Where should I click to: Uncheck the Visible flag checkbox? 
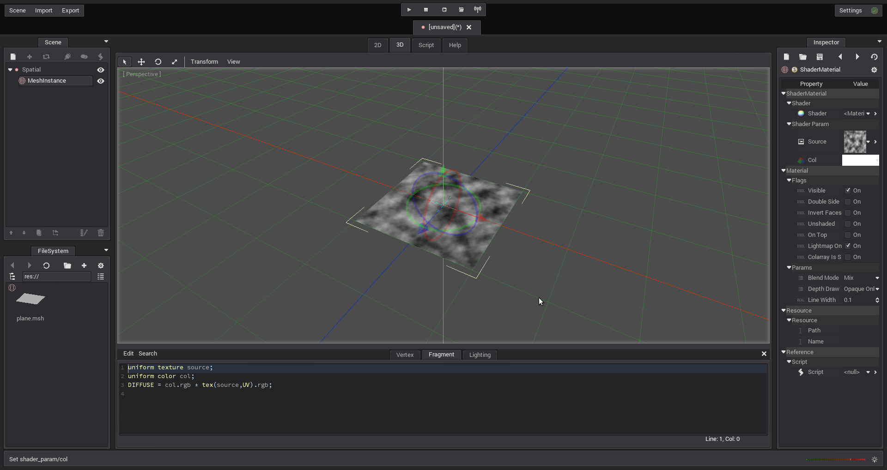coord(848,191)
